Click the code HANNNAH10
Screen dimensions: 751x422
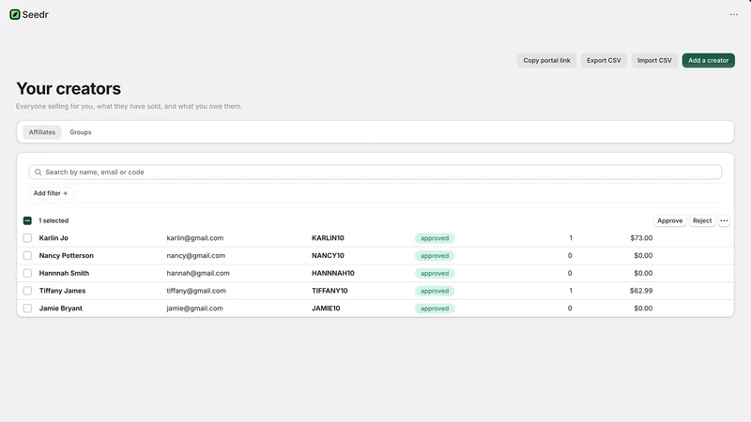click(333, 273)
